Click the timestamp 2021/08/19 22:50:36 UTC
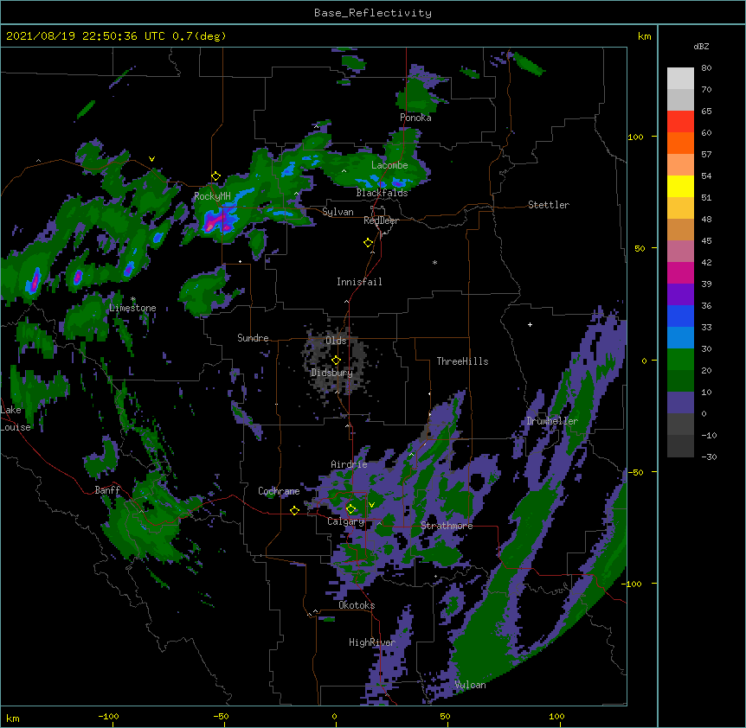The image size is (746, 728). pyautogui.click(x=86, y=36)
